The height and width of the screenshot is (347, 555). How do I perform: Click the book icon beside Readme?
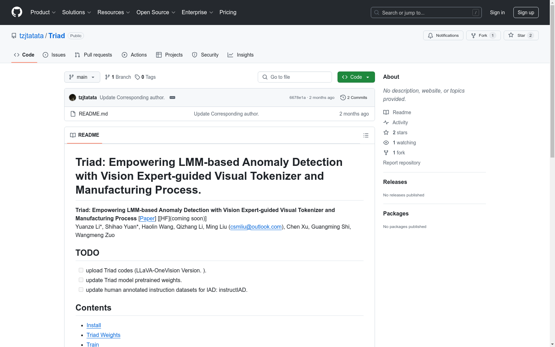386,112
